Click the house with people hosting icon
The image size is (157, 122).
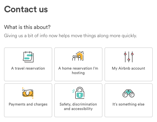pos(78,56)
